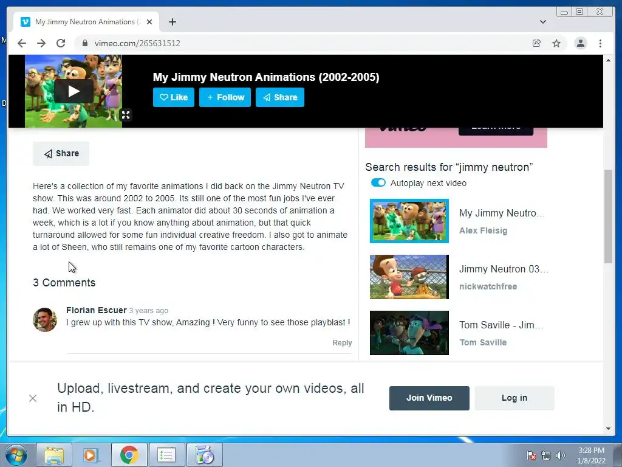Open nickwatchfree's profile link
Viewport: 622px width, 467px height.
click(x=488, y=287)
